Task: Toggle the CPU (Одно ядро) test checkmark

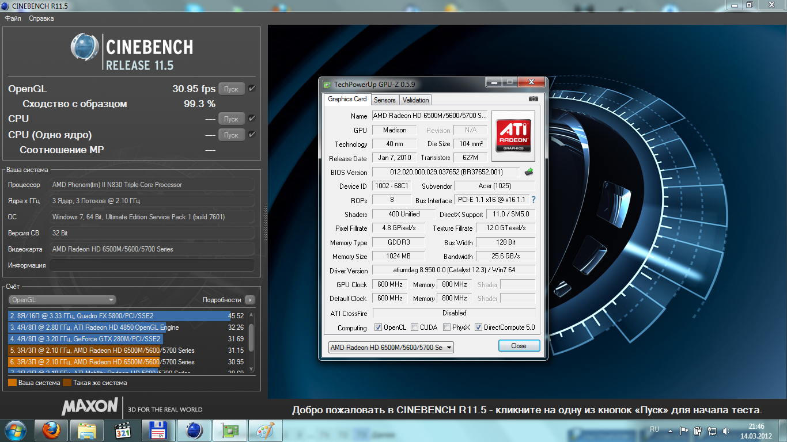Action: click(x=252, y=135)
